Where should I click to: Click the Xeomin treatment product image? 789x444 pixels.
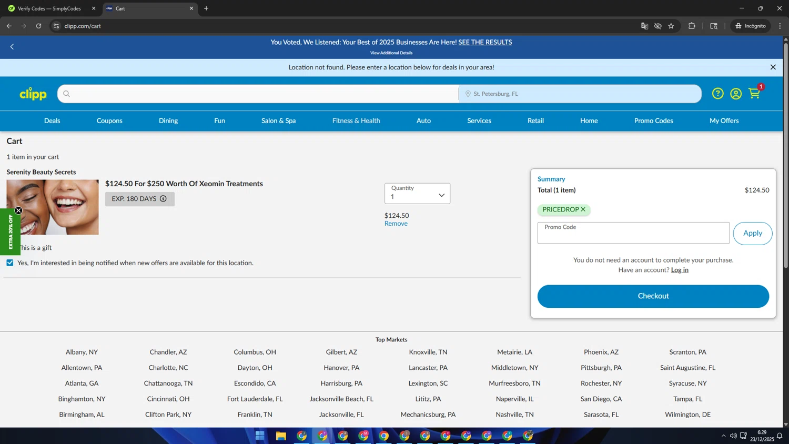coord(53,207)
